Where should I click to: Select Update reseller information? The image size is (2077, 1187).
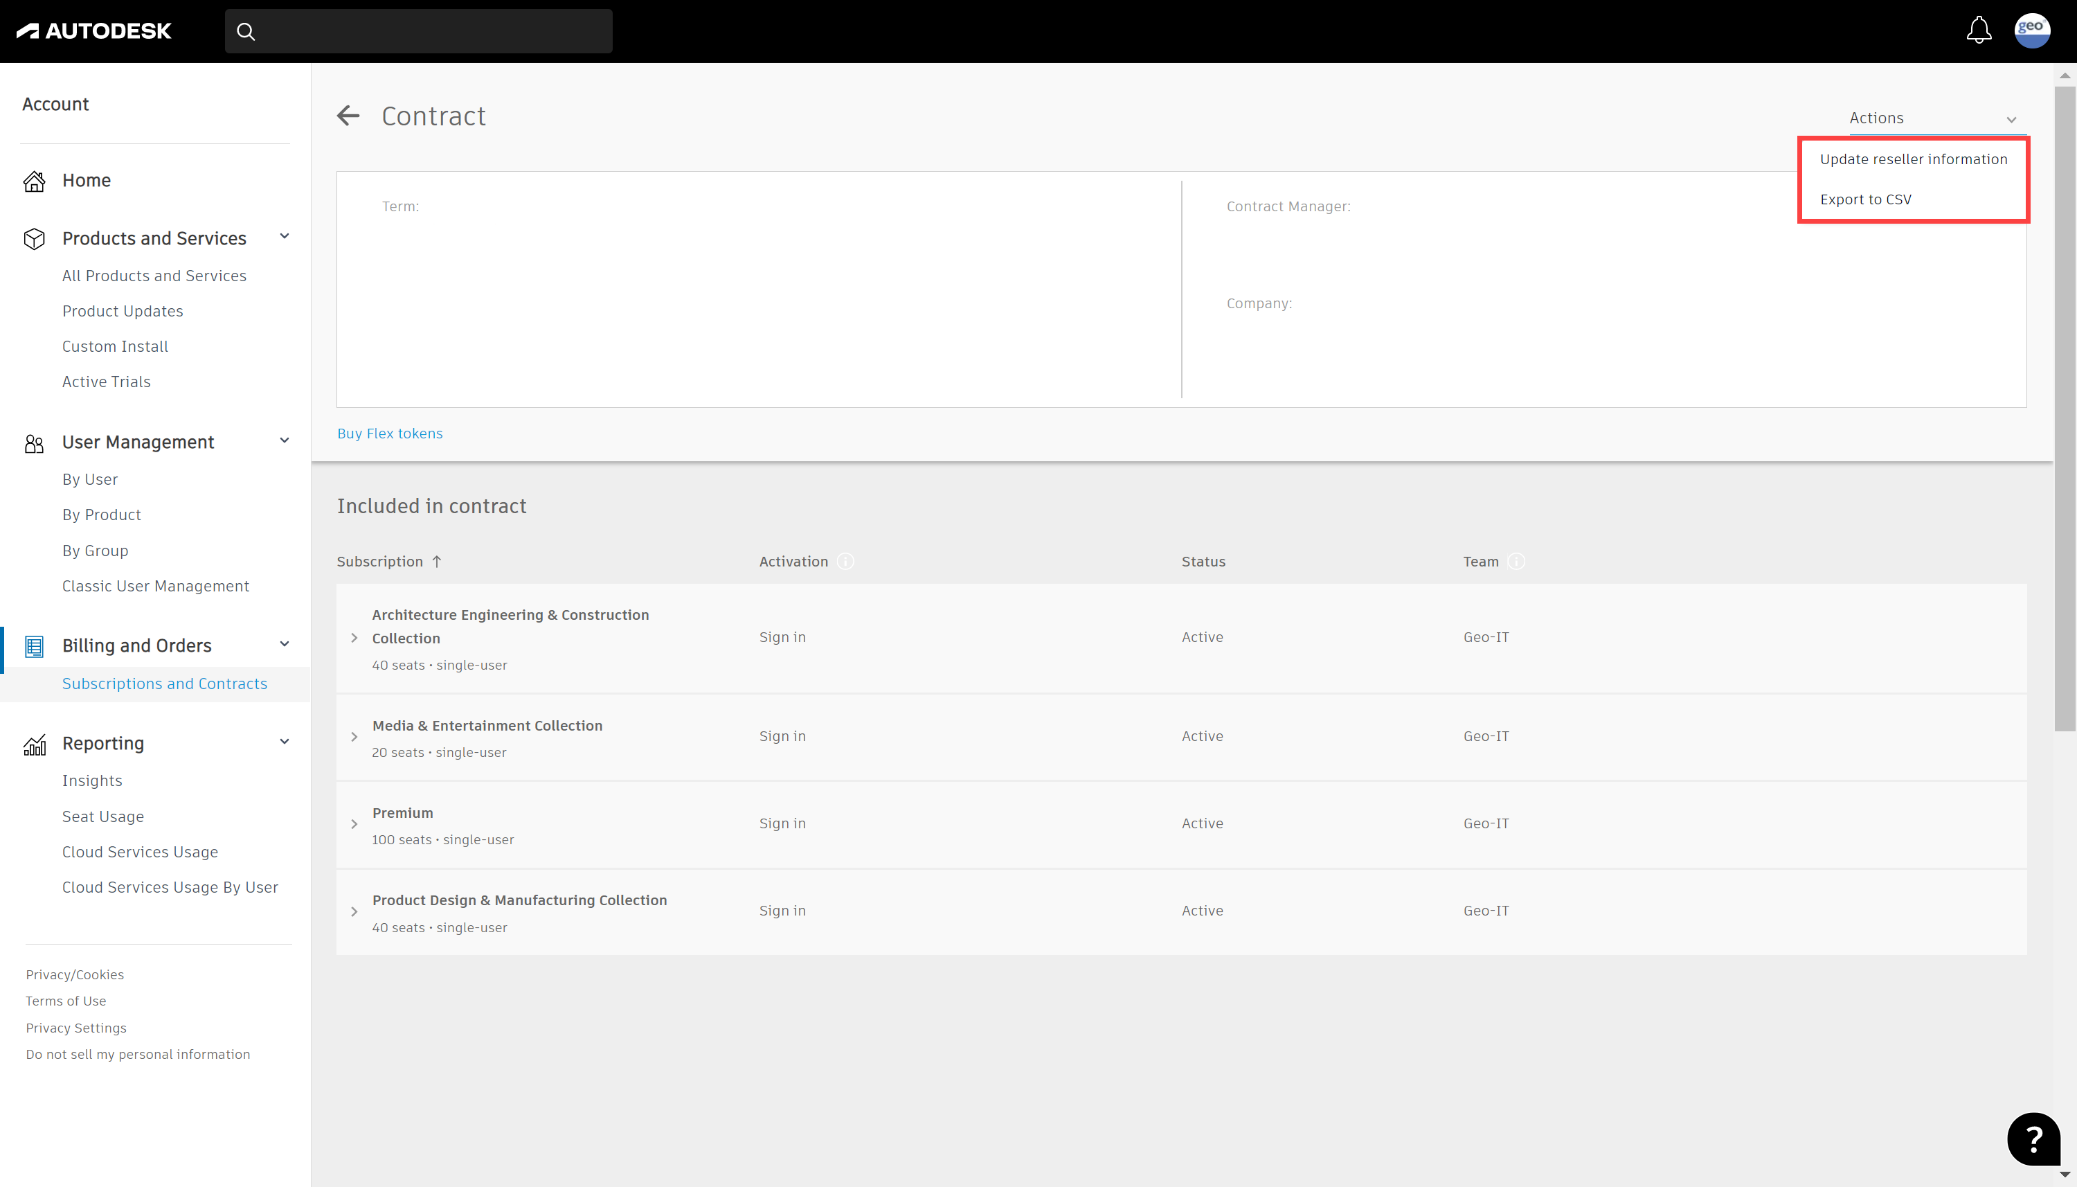1913,159
